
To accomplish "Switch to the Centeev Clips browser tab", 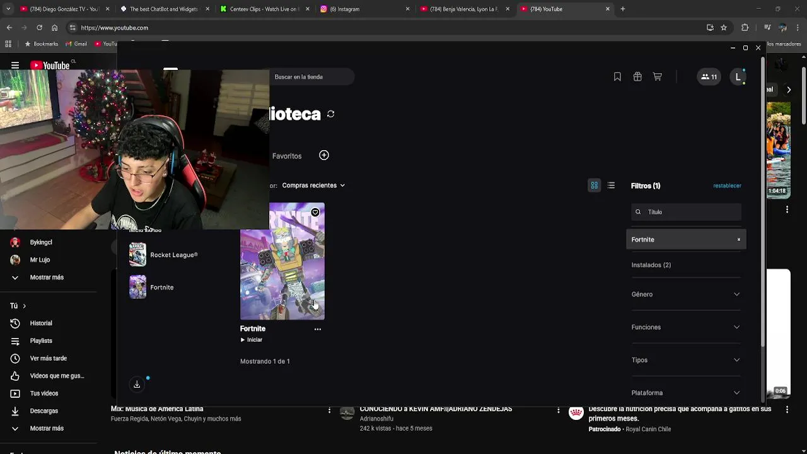I will (265, 9).
